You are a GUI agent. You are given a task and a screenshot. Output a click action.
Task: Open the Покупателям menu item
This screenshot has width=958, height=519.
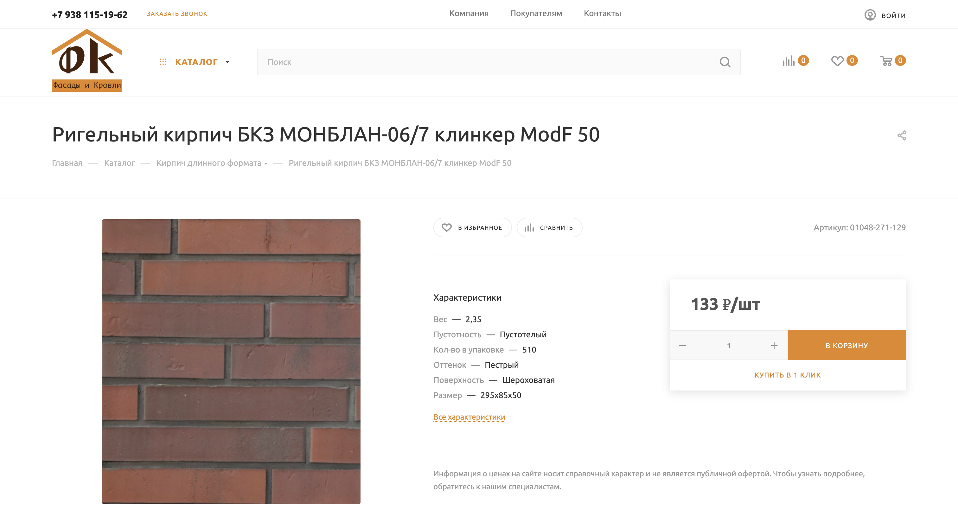[x=536, y=13]
